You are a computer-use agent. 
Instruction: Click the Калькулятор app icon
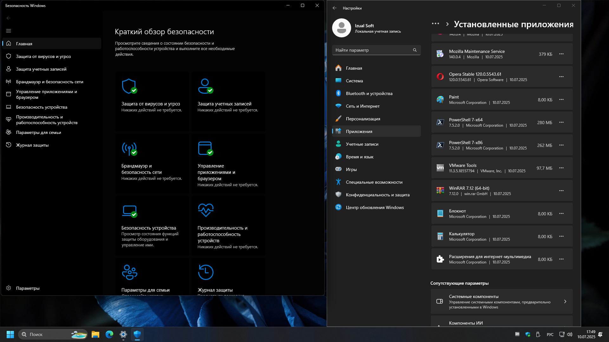click(440, 236)
